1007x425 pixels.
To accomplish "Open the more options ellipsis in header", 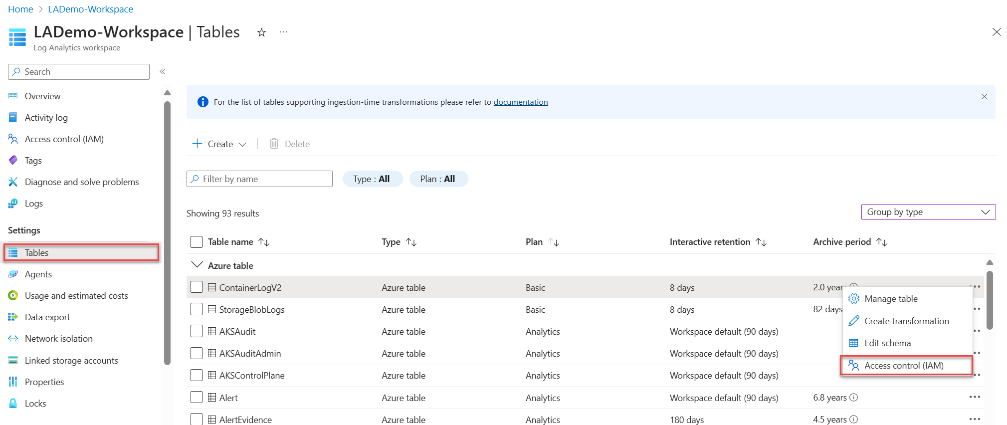I will pyautogui.click(x=283, y=32).
